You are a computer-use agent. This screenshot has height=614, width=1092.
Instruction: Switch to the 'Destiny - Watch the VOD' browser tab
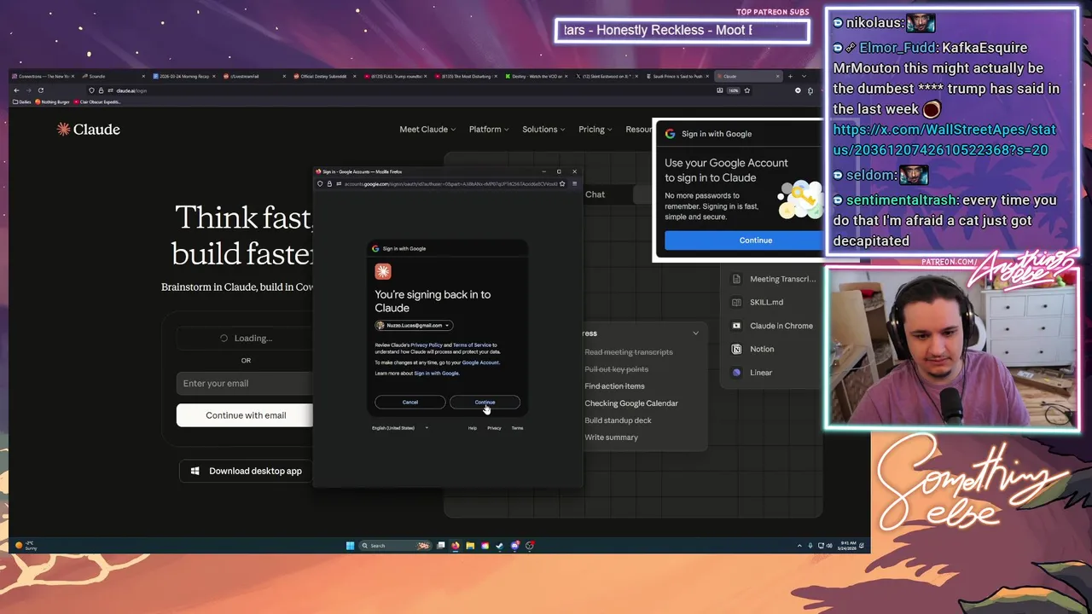[x=536, y=77]
